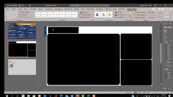Start presentation from beginning icon in title bar
The image size is (173, 97).
(30, 5)
